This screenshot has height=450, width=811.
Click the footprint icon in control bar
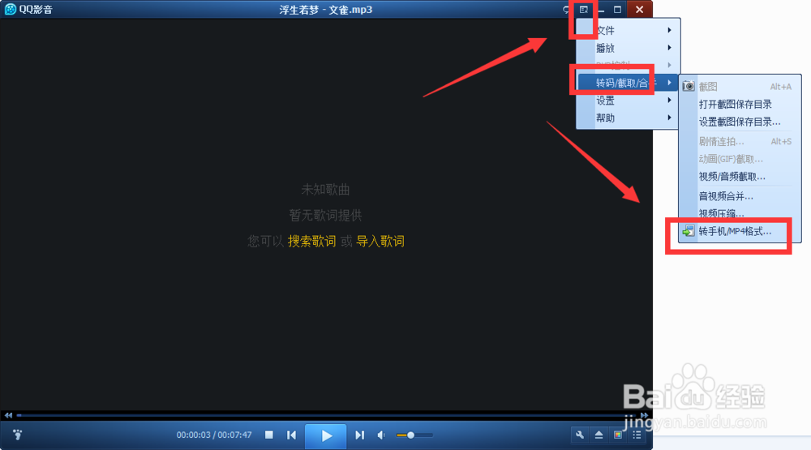pyautogui.click(x=18, y=435)
